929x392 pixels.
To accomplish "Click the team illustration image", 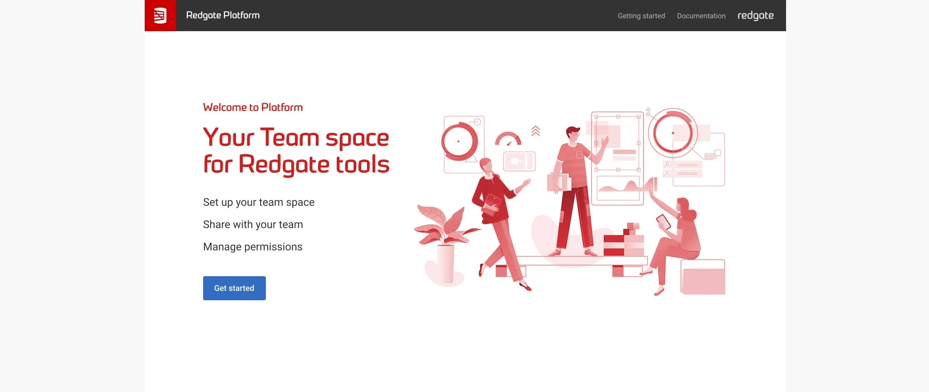I will click(570, 202).
